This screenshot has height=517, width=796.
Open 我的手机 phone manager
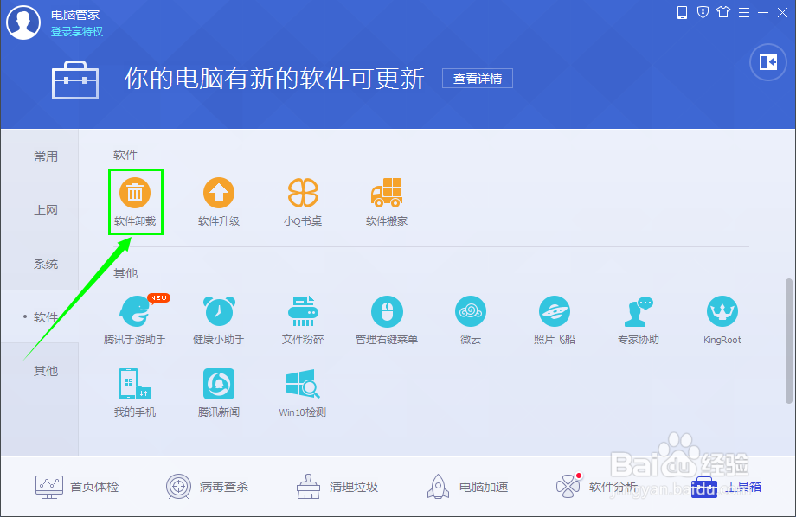pos(134,393)
